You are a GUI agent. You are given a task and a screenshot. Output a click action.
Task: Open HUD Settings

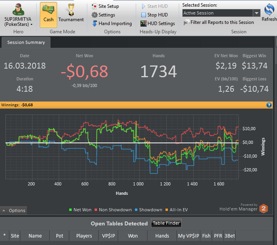coord(157,23)
